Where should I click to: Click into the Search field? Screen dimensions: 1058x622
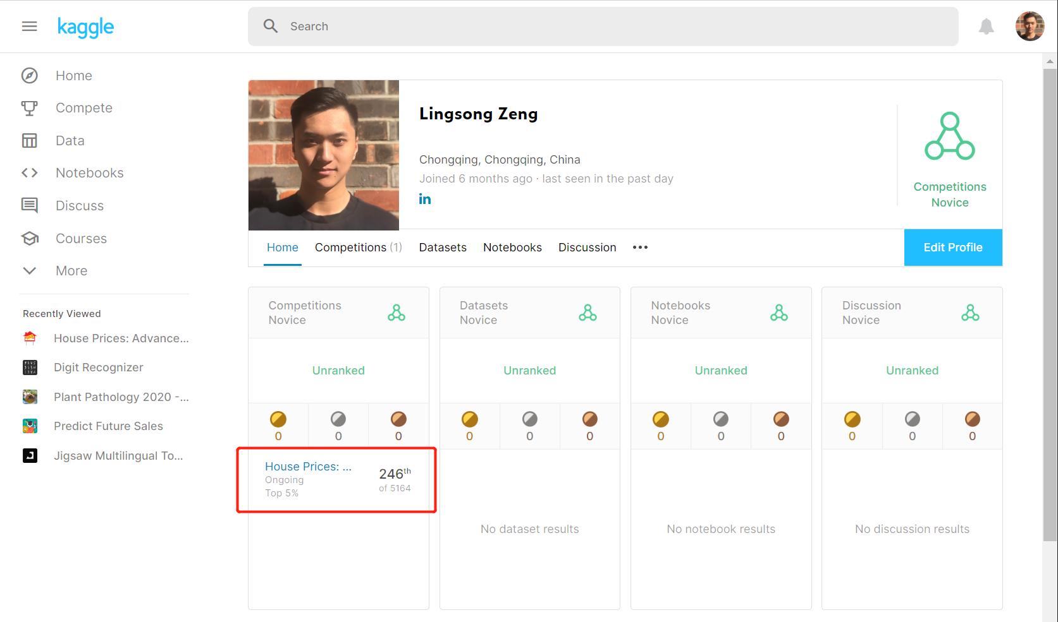coord(603,27)
